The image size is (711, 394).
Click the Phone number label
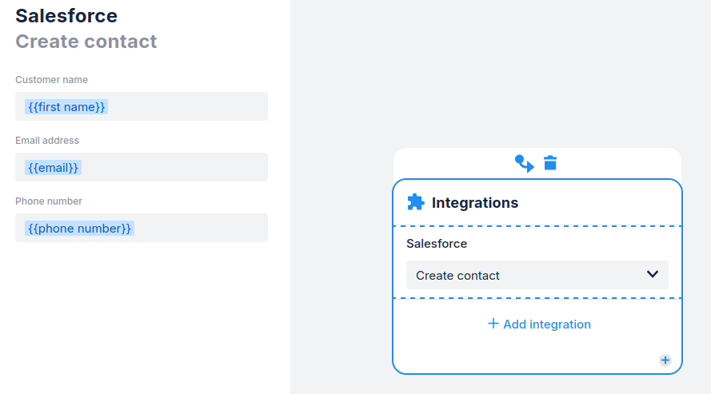pos(49,201)
